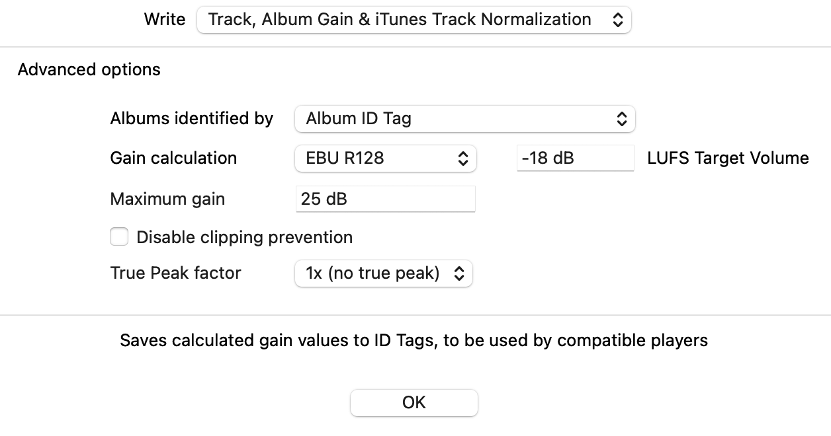Click the Maximum gain 25 dB field
The width and height of the screenshot is (831, 436).
385,199
